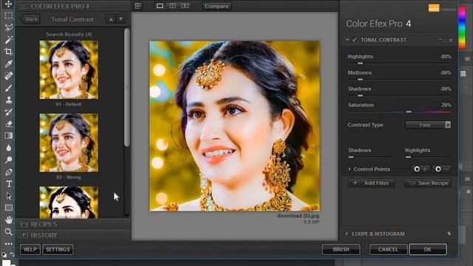Select the History Brush tool
Screen dimensions: 473x266
click(x=8, y=112)
